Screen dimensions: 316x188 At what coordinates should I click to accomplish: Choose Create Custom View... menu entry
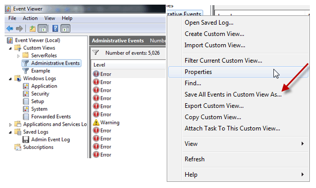click(x=238, y=34)
